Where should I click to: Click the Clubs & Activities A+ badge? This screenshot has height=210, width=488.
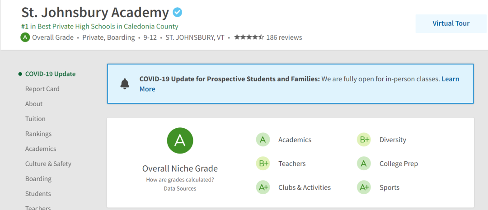263,187
